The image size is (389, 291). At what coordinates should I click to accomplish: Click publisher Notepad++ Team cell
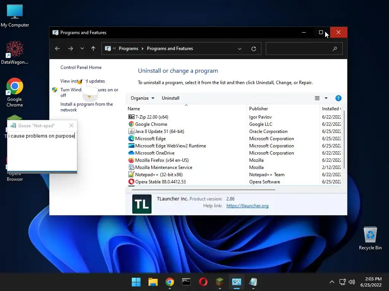coord(267,175)
